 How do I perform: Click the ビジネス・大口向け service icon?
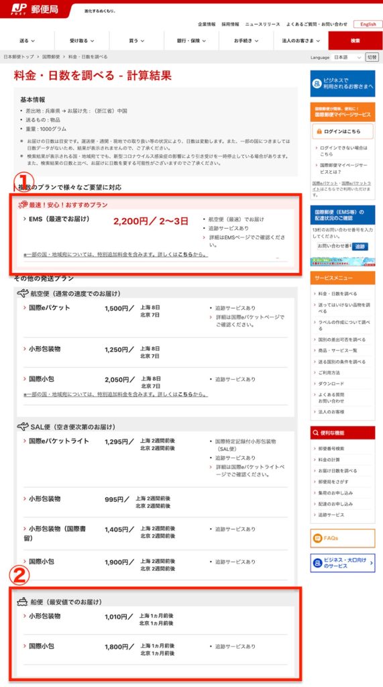pos(317,563)
